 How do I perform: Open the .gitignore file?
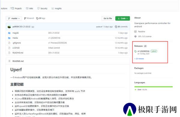coord(16,43)
